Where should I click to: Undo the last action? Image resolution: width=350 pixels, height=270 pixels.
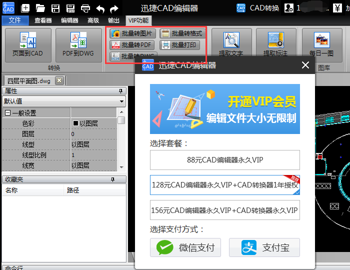[x=100, y=9]
